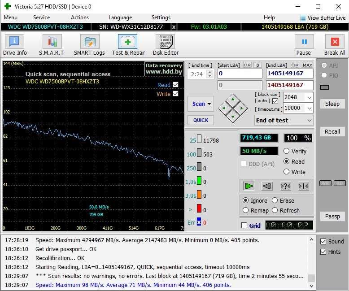Select the Erase radio option
The width and height of the screenshot is (349, 291).
coord(275,200)
